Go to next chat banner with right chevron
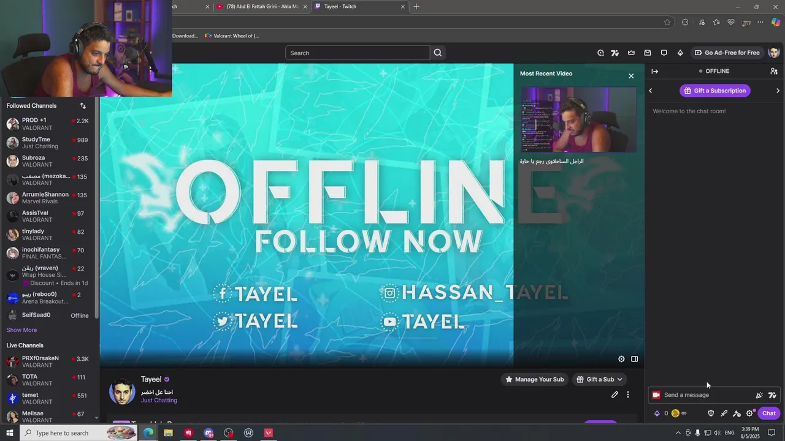 [778, 91]
